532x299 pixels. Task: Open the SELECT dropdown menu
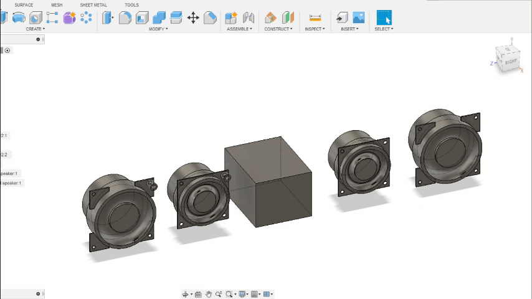pyautogui.click(x=384, y=29)
